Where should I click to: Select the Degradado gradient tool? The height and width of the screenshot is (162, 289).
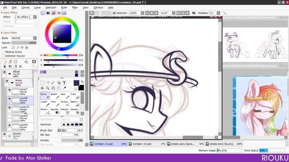click(x=55, y=111)
